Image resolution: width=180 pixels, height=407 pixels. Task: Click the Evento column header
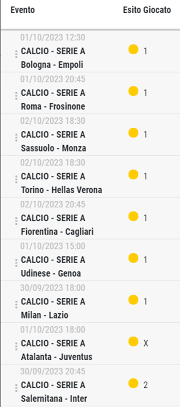(x=23, y=10)
